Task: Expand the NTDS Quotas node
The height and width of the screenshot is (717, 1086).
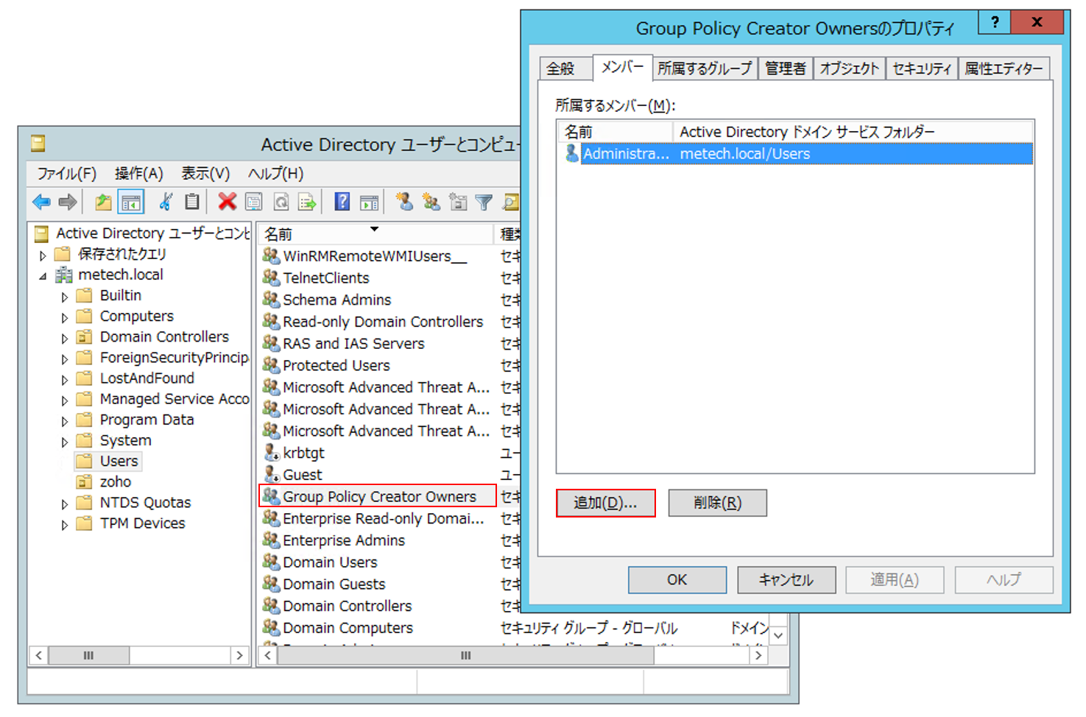Action: [x=65, y=504]
